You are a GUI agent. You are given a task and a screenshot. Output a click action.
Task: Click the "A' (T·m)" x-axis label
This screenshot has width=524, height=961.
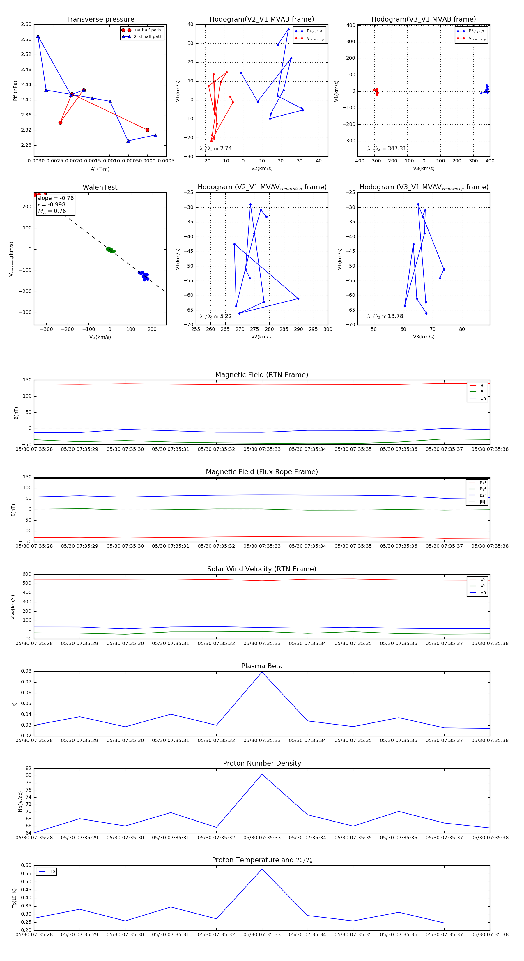(100, 169)
